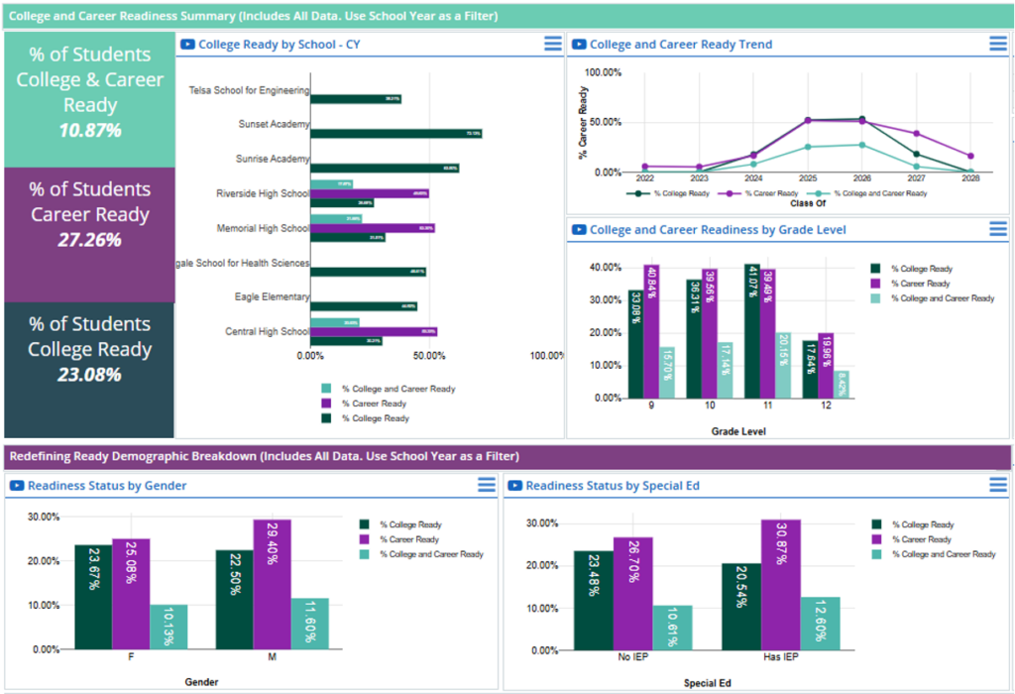Open hamburger menu for College Ready by School chart
This screenshot has width=1015, height=694.
pyautogui.click(x=552, y=44)
